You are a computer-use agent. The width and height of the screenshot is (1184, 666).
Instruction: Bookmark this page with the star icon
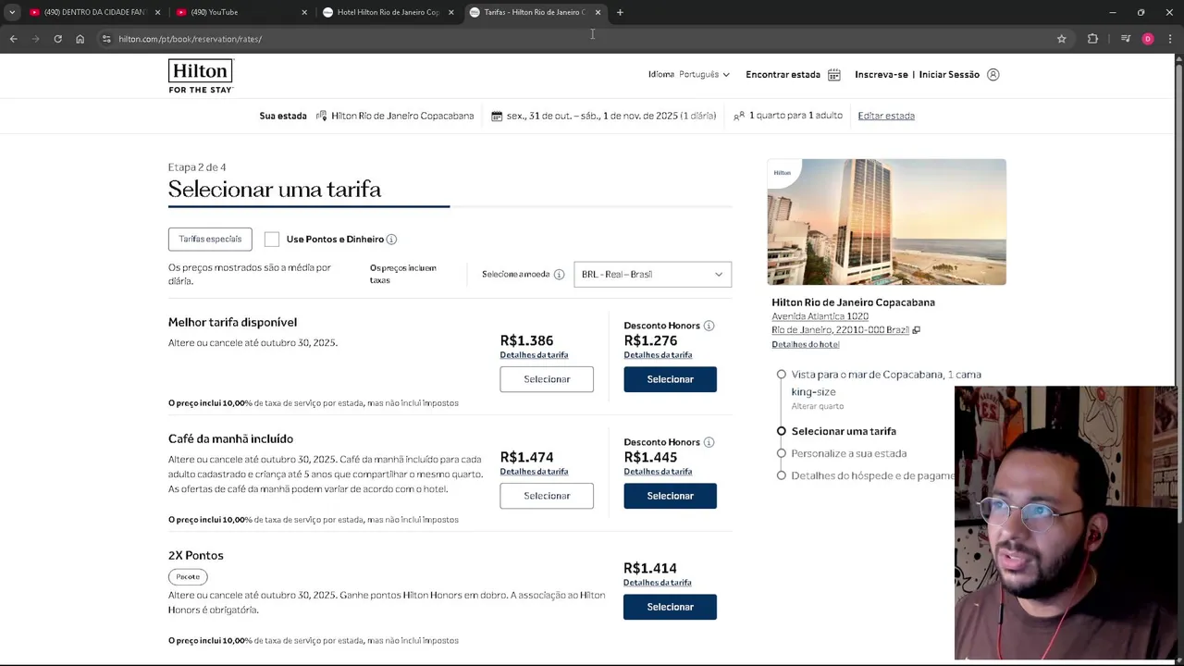click(x=1061, y=39)
